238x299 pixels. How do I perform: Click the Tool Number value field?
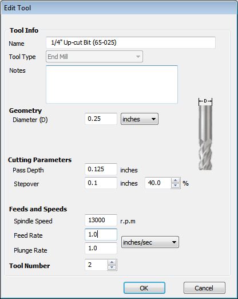[x=96, y=265]
